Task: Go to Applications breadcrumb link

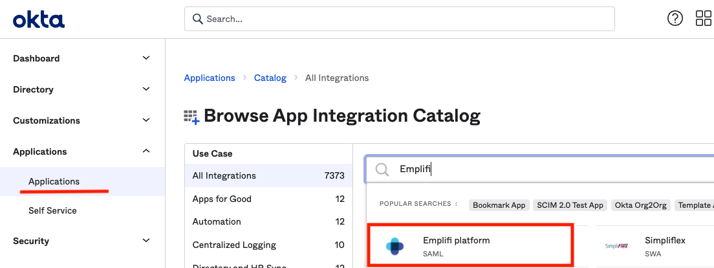Action: pos(210,78)
